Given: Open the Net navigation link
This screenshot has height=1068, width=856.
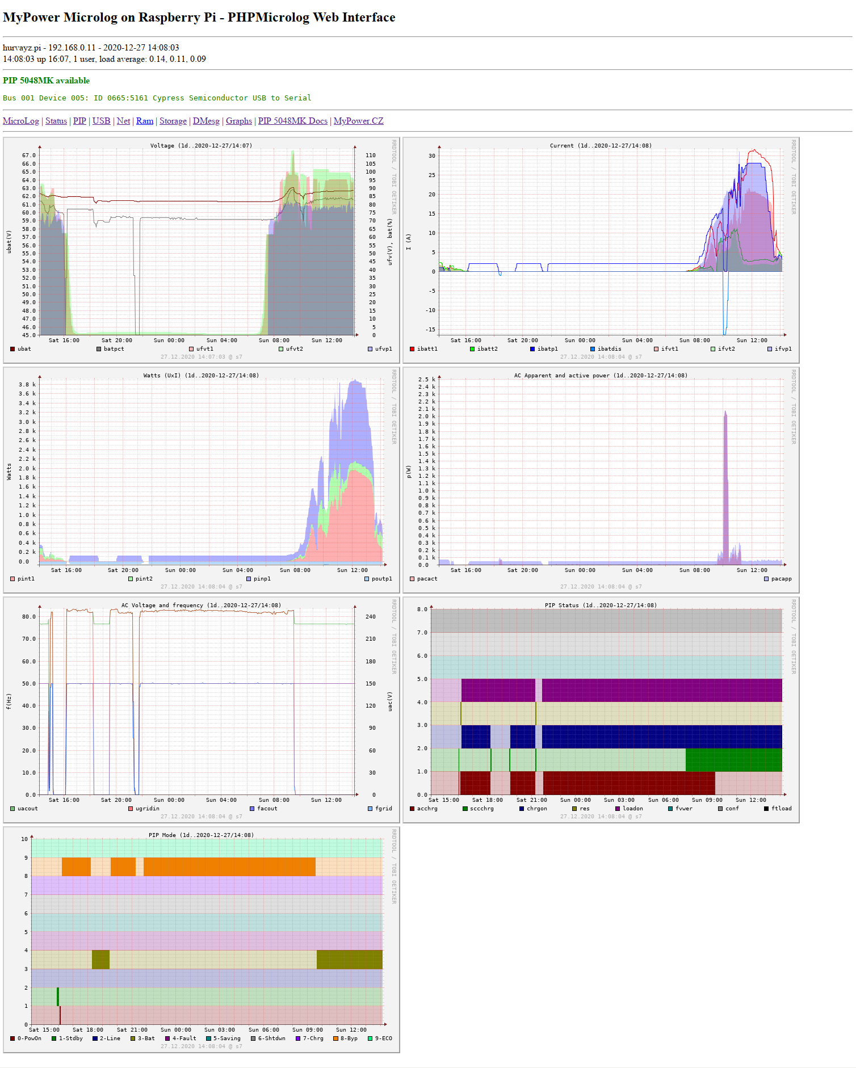Looking at the screenshot, I should (x=123, y=121).
